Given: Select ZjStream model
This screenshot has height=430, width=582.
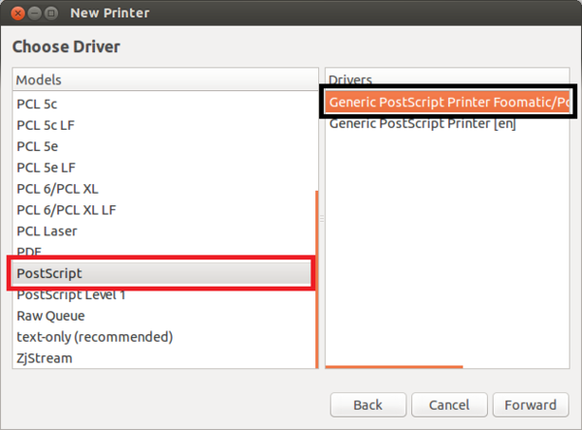Looking at the screenshot, I should point(164,358).
